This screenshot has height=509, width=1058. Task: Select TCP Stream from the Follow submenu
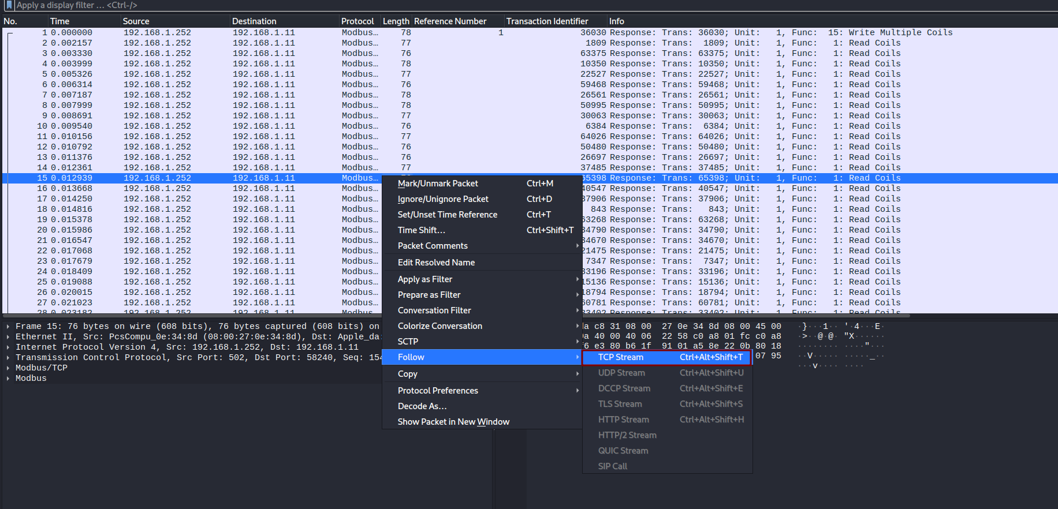666,357
